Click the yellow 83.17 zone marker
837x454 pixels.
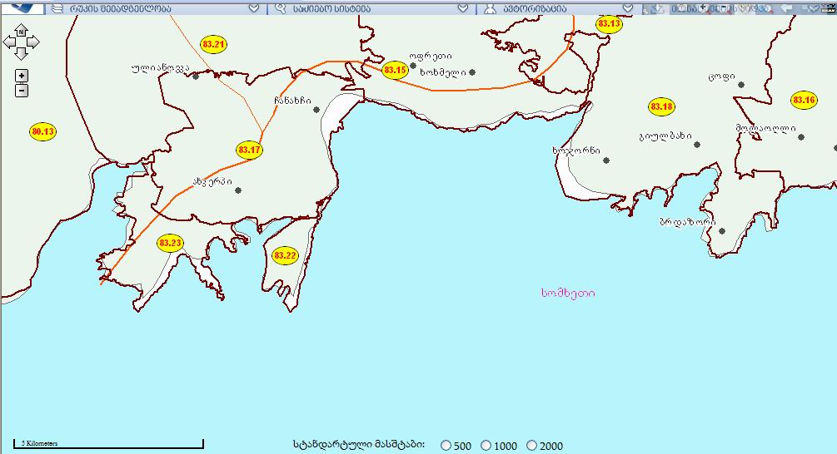[249, 150]
